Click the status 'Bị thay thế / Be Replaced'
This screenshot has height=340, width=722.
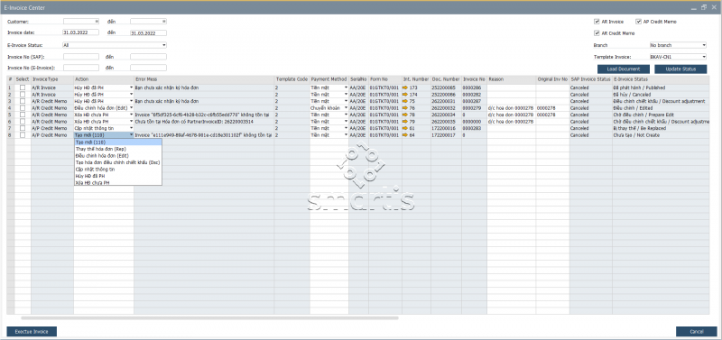pyautogui.click(x=640, y=128)
